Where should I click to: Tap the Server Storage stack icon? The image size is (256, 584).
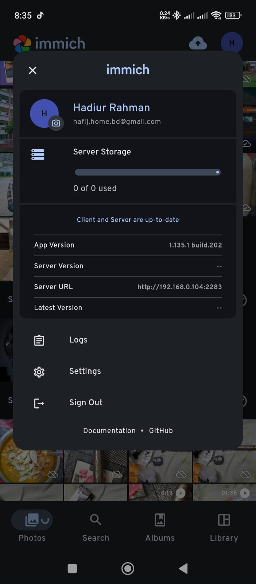click(x=38, y=154)
